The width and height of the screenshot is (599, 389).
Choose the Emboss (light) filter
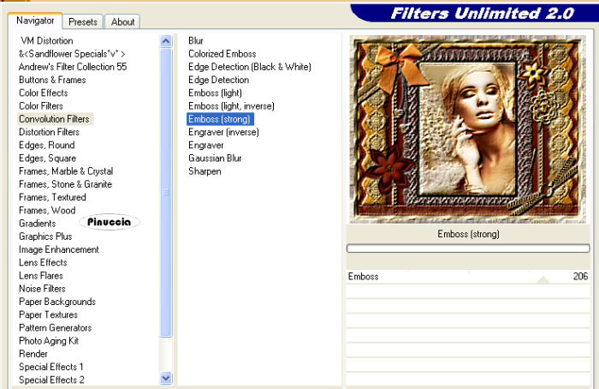[215, 93]
